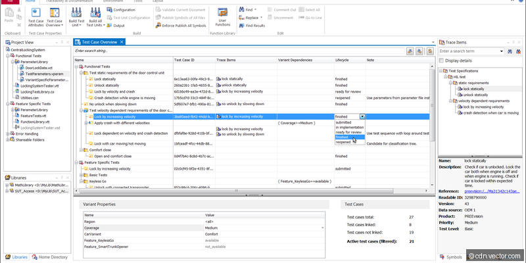This screenshot has width=526, height=263.
Task: Click the Build Test Unit icon
Action: (77, 13)
